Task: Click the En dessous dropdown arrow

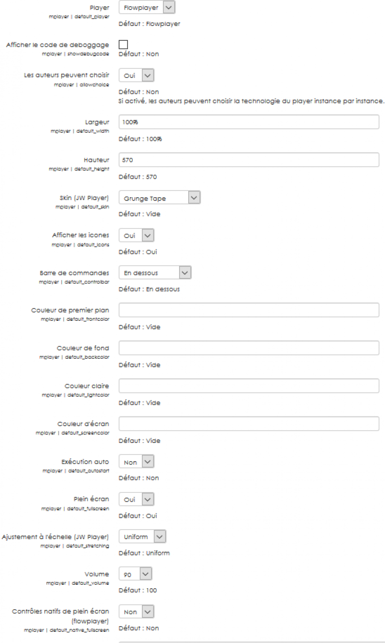Action: (185, 273)
